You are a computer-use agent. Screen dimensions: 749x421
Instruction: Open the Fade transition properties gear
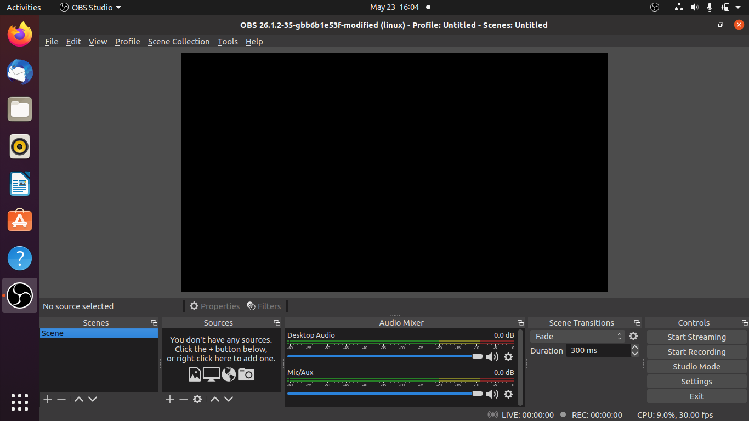coord(633,336)
